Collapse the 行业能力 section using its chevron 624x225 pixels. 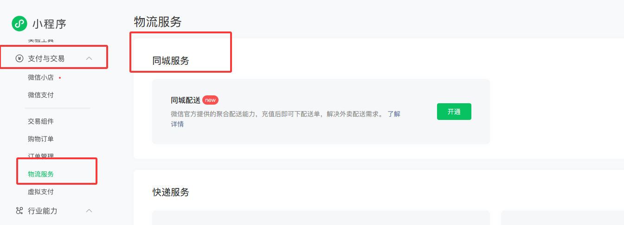pos(90,211)
